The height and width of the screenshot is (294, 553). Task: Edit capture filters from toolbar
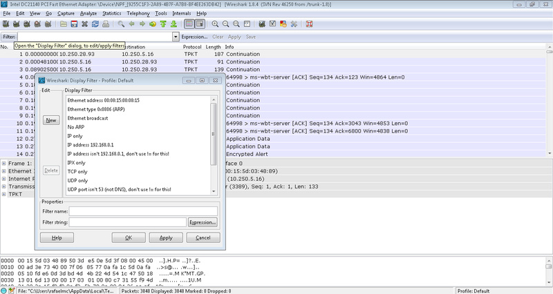[x=262, y=24]
